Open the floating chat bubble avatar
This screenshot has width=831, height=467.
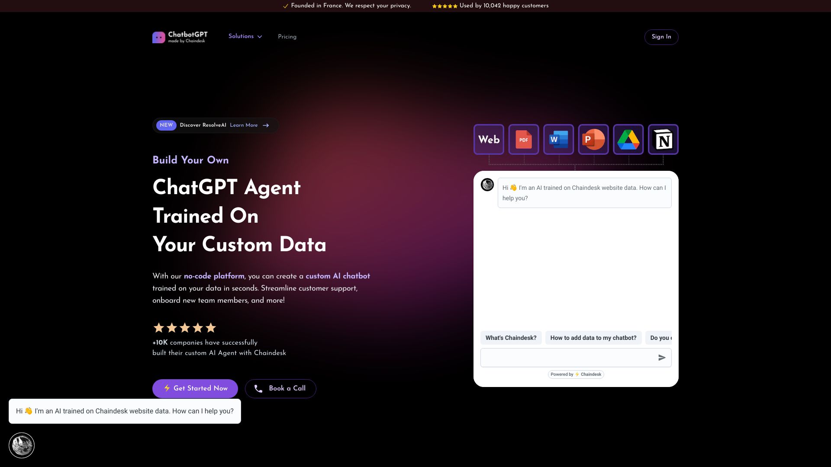click(x=22, y=445)
